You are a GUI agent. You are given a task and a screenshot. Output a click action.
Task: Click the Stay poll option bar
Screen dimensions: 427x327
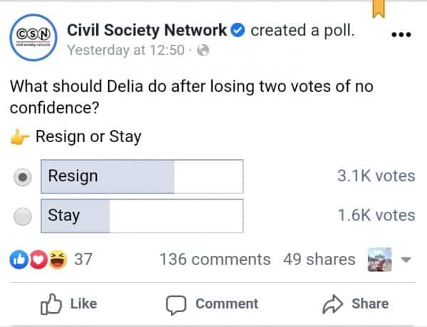(142, 215)
